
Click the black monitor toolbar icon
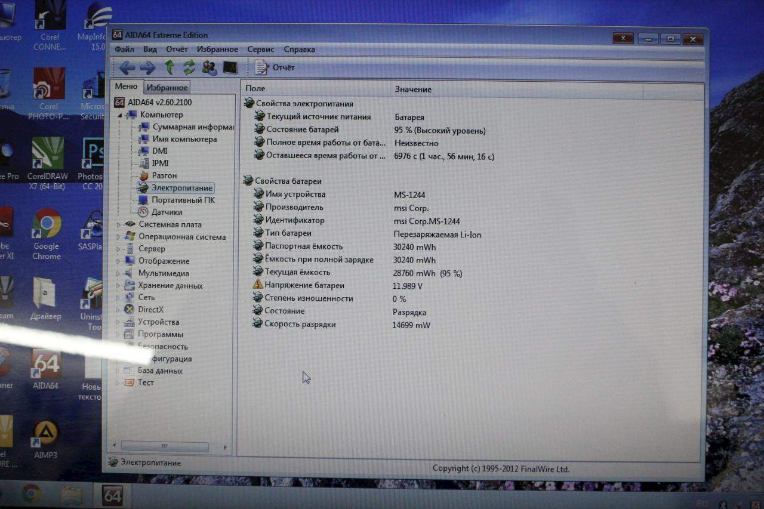[x=230, y=67]
